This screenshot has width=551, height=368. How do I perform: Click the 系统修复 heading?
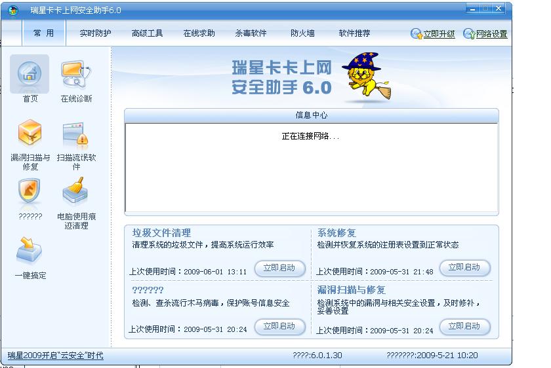point(337,233)
